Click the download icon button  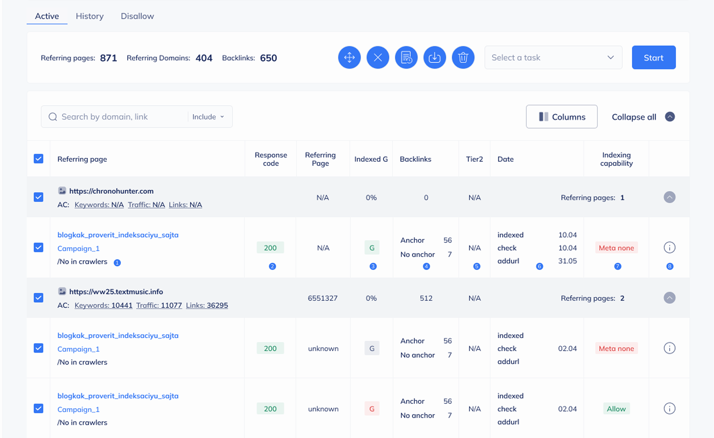click(x=434, y=58)
